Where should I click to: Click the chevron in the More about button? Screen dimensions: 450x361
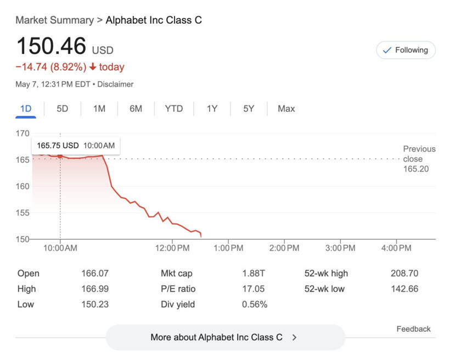[x=294, y=338]
